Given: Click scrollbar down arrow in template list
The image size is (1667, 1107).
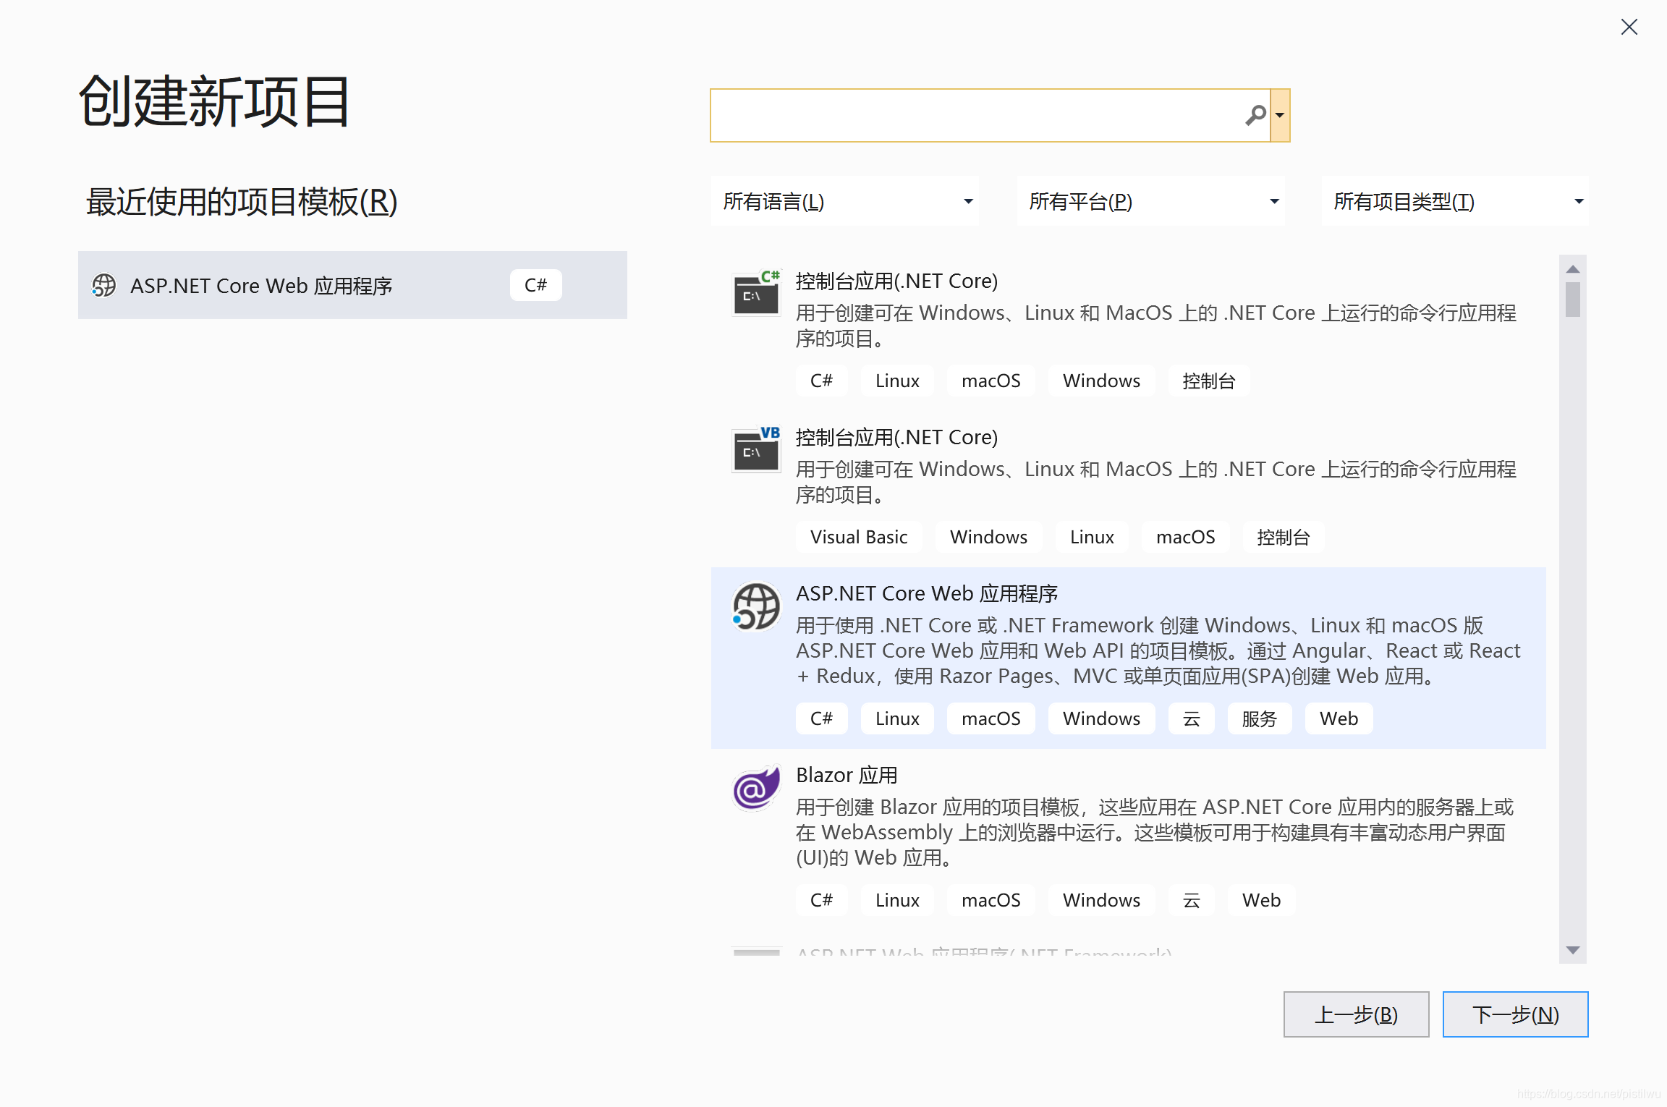Looking at the screenshot, I should click(1572, 950).
